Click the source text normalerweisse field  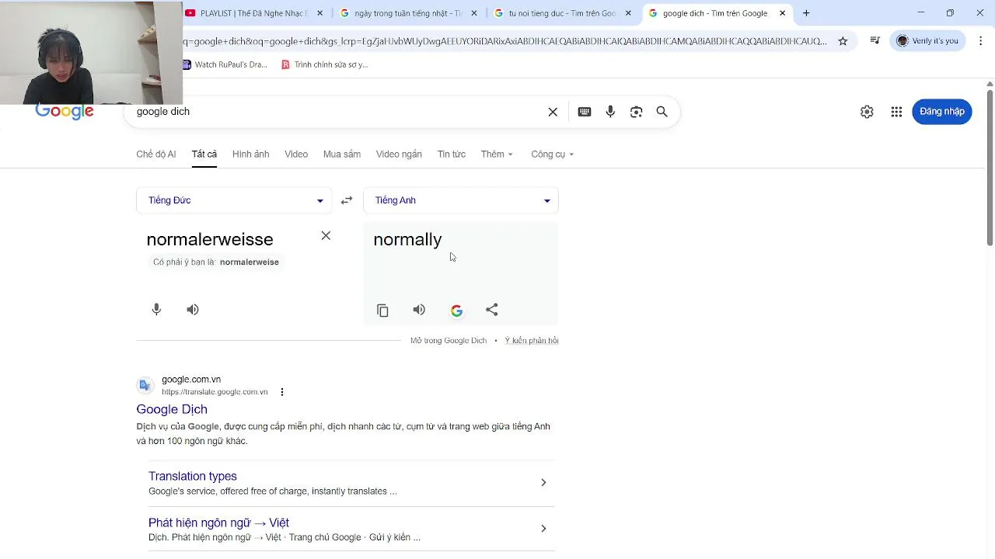(x=210, y=240)
